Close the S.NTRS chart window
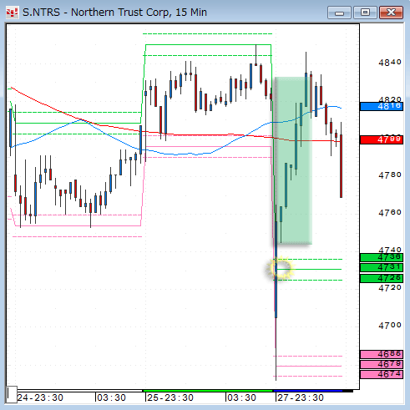Screen dimensions: 410x410 (392, 13)
